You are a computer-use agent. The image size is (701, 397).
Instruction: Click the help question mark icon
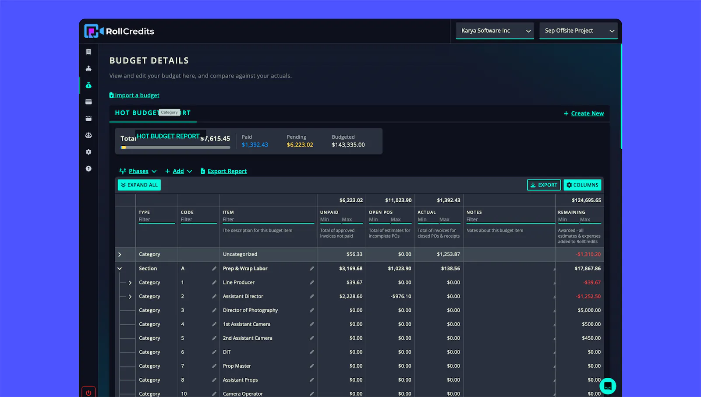click(89, 169)
